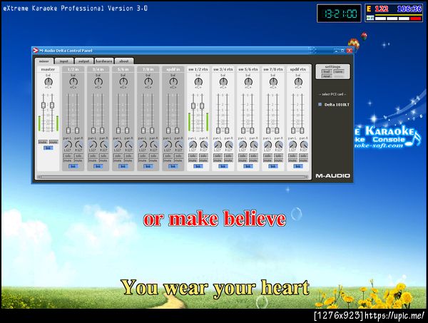Click the 13:21:00 clock display
The width and height of the screenshot is (428, 323).
tap(340, 13)
